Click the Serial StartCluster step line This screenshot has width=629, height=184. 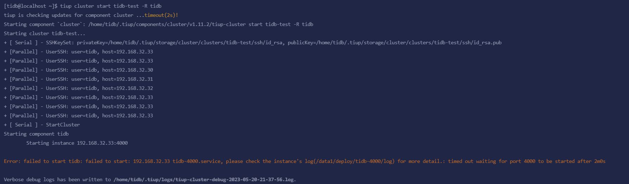pyautogui.click(x=42, y=125)
